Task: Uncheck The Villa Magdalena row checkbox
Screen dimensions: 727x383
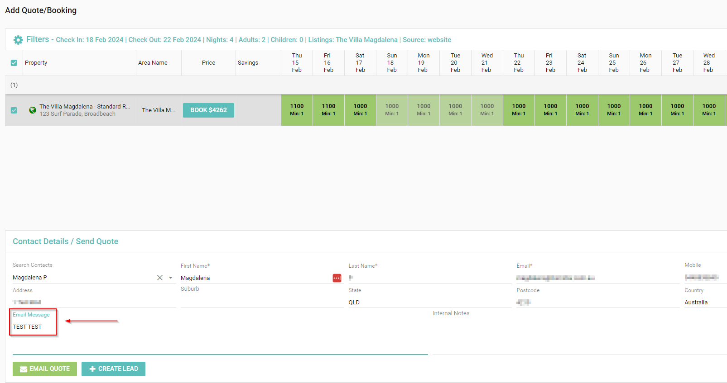Action: coord(14,110)
